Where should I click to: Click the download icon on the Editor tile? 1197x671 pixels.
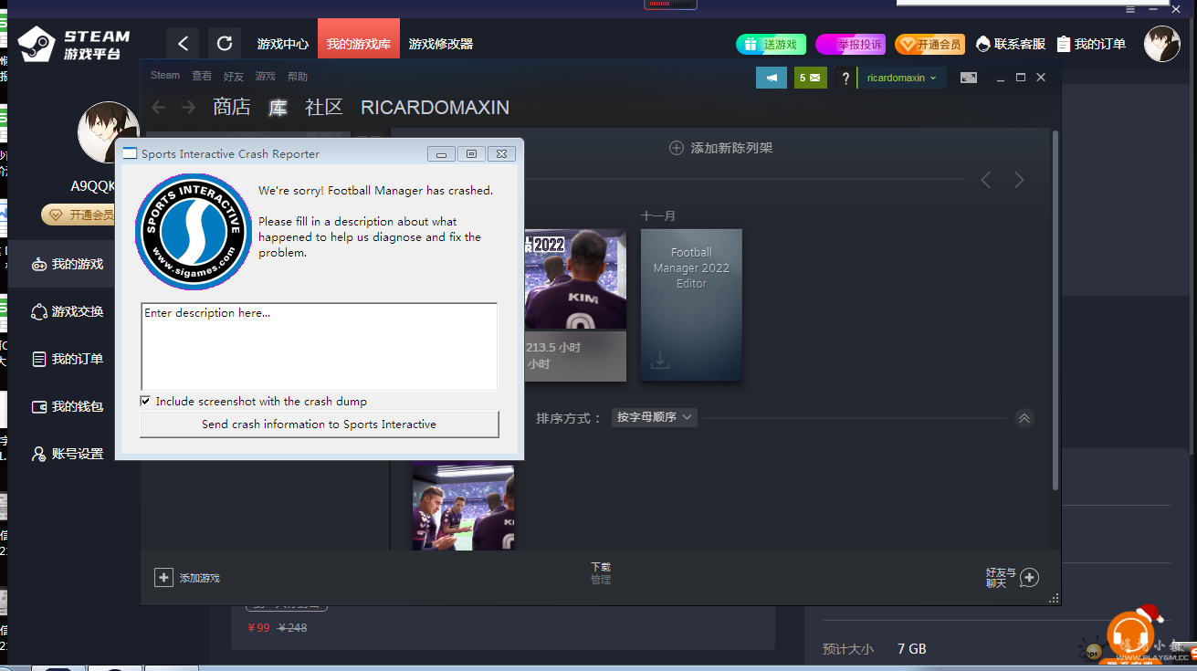[x=660, y=362]
